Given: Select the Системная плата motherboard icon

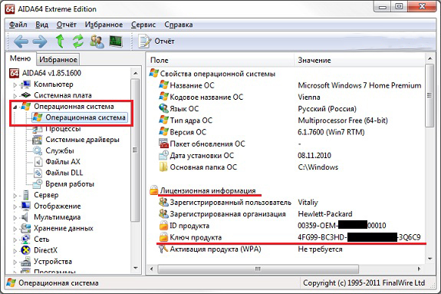Looking at the screenshot, I should 25,95.
